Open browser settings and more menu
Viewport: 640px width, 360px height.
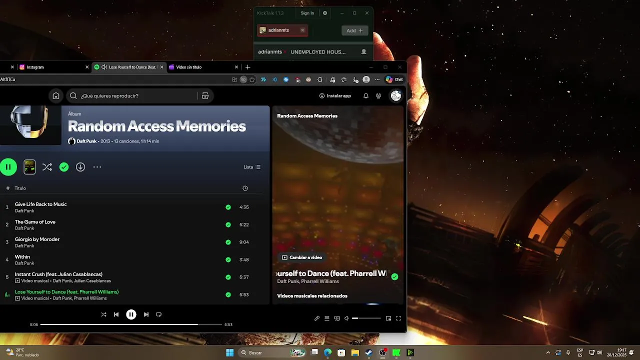(x=377, y=79)
